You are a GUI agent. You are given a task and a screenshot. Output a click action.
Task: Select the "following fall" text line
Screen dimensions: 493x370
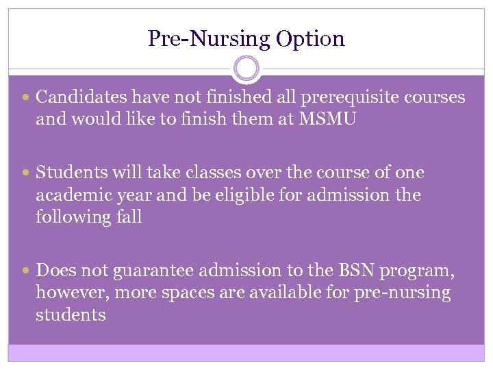(88, 218)
